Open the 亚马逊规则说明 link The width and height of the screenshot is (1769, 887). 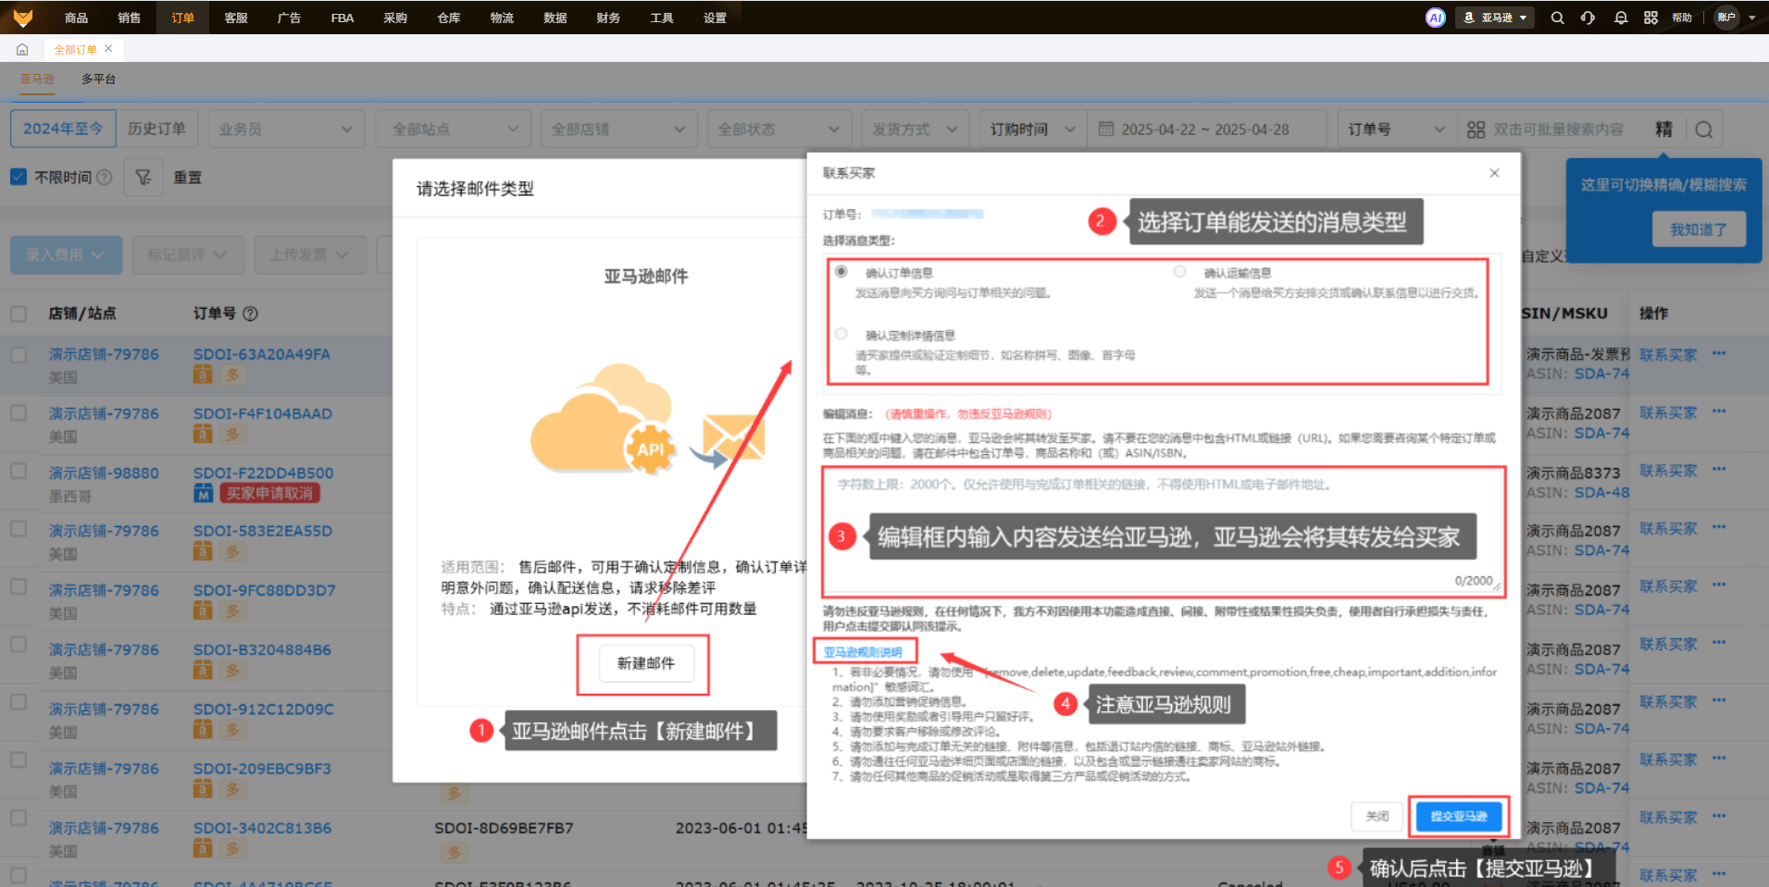863,652
